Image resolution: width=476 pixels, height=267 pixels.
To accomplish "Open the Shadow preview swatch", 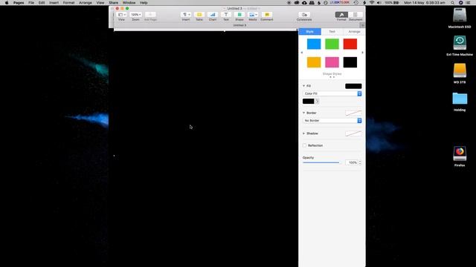I will 353,133.
